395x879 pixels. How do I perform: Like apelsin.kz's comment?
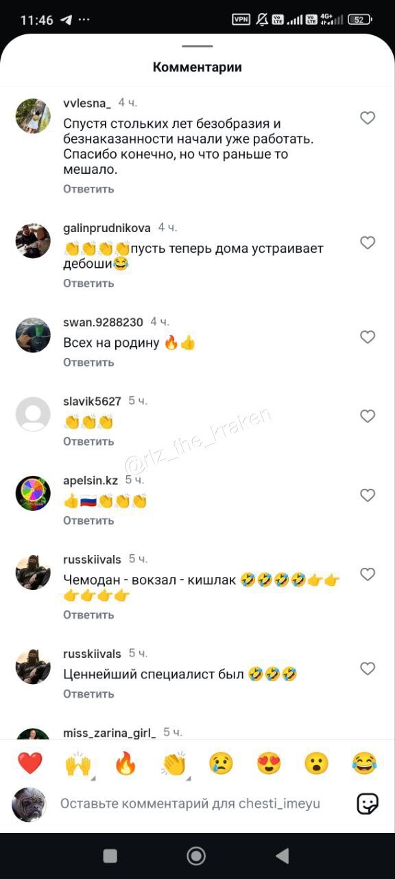pos(368,495)
